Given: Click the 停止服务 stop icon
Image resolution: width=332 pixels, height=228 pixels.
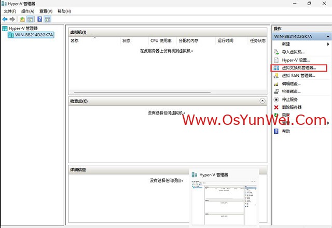Looking at the screenshot, I should point(276,99).
